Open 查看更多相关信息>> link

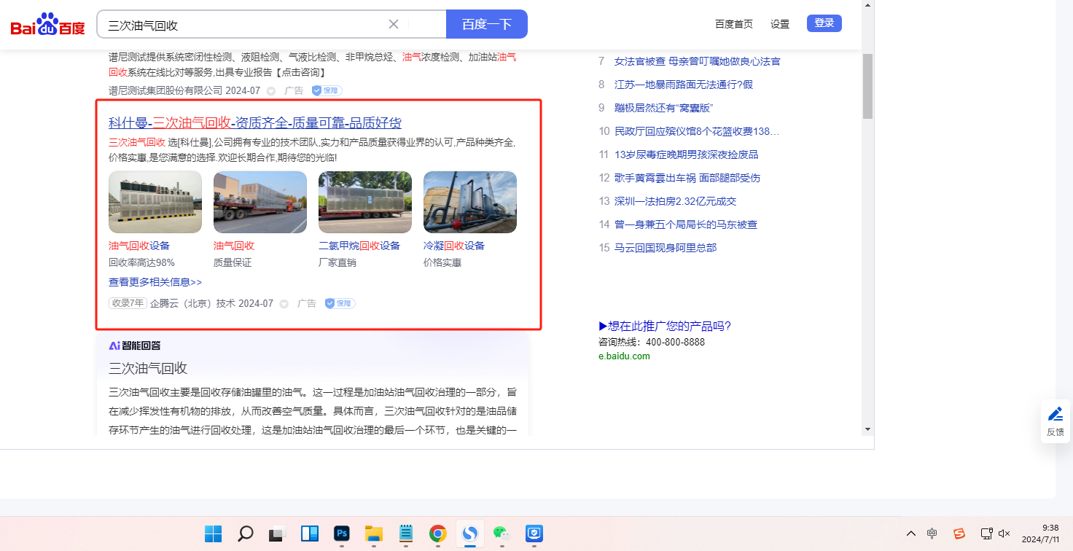click(x=155, y=282)
